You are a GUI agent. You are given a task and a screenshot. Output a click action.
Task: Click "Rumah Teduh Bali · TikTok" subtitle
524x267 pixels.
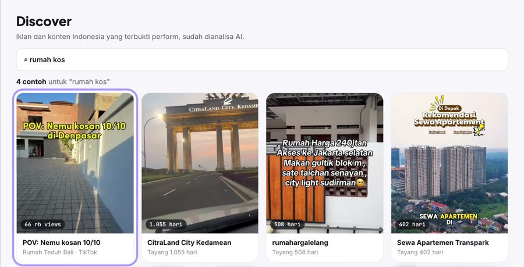pos(60,252)
